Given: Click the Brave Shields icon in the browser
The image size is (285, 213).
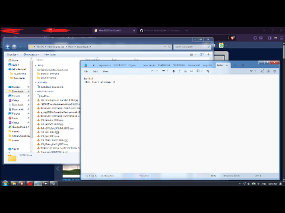Looking at the screenshot, I should 233,38.
